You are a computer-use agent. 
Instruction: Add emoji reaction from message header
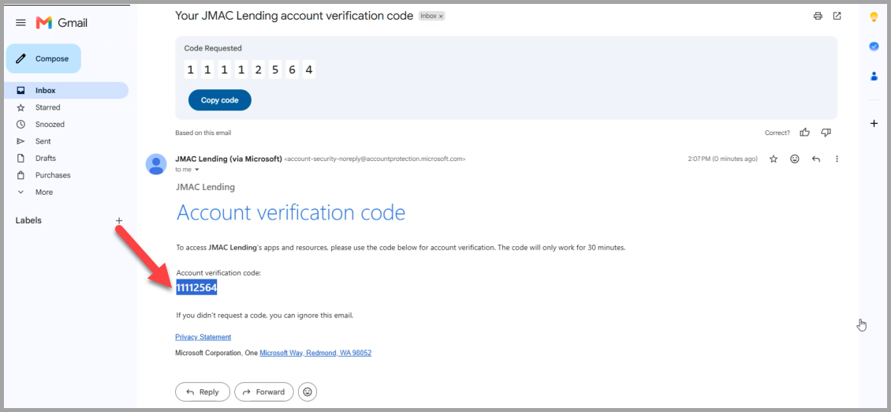[794, 159]
